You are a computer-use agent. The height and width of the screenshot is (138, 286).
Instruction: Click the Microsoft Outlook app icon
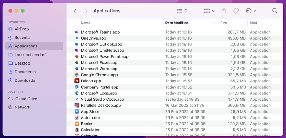pos(77,44)
